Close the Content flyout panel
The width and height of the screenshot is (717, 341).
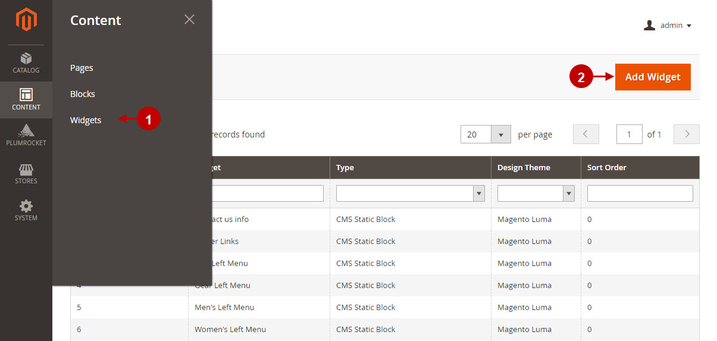(189, 20)
